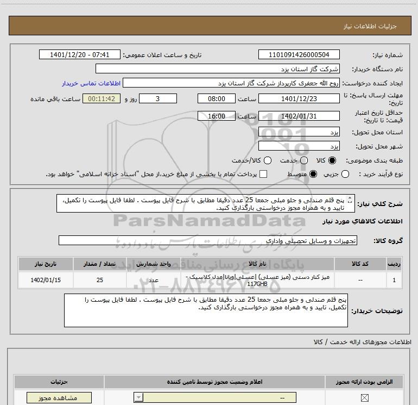Screen dimensions: 418x405
Task: Click the تاریخ نیاز column header
Action: point(46,264)
